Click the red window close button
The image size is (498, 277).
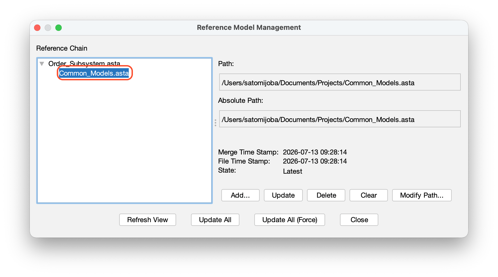37,28
